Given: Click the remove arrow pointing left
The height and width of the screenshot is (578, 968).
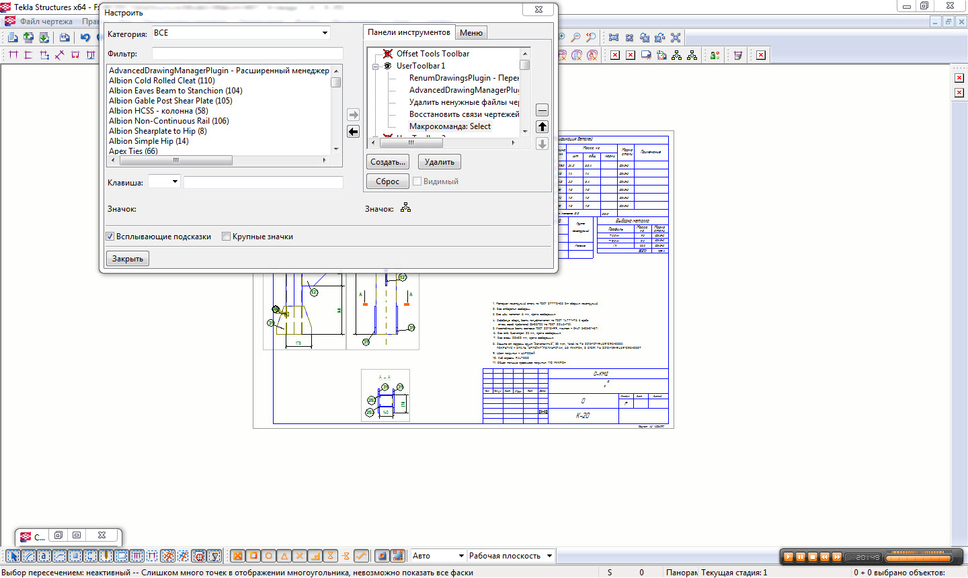Looking at the screenshot, I should pos(354,132).
